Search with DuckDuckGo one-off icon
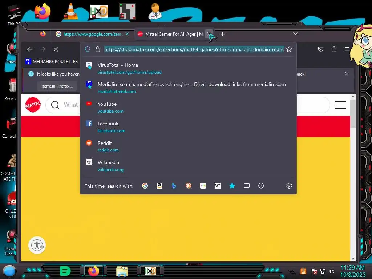 pyautogui.click(x=189, y=186)
